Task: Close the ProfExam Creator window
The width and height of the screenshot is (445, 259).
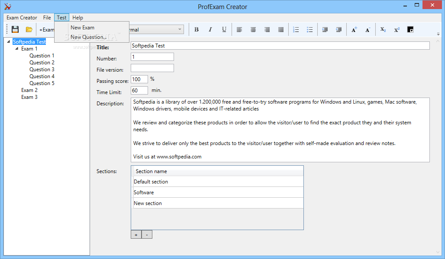Action: pyautogui.click(x=432, y=5)
